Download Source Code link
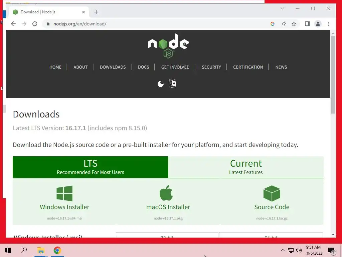Viewport: 342px width, 257px height. (272, 207)
